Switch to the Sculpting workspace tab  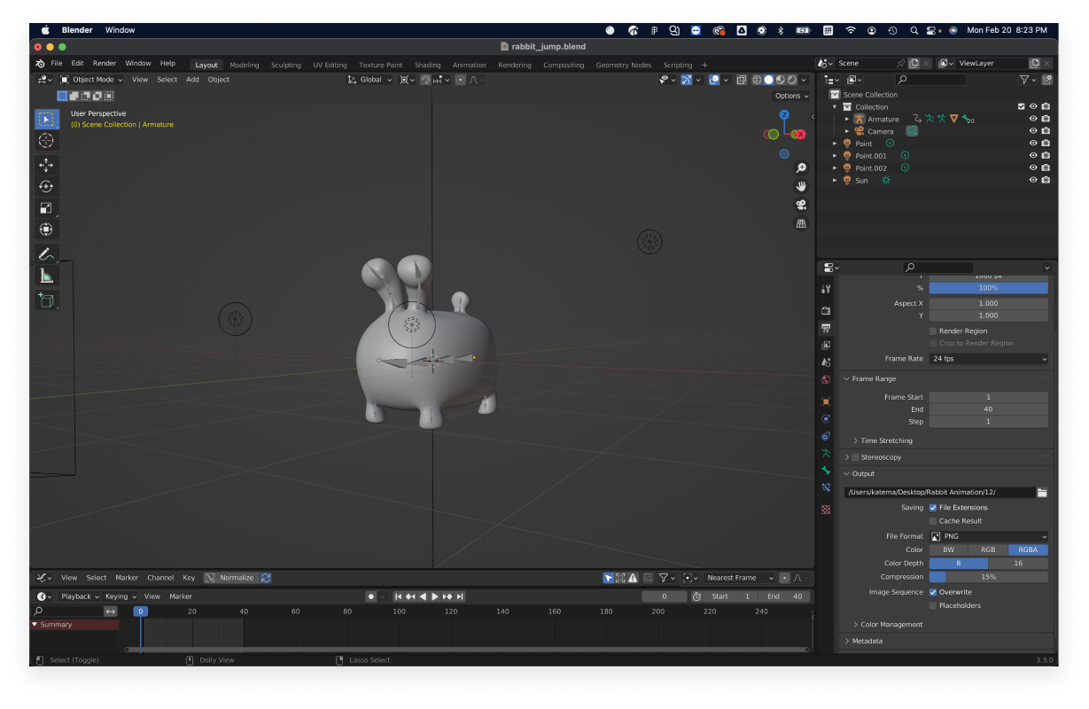[x=285, y=65]
